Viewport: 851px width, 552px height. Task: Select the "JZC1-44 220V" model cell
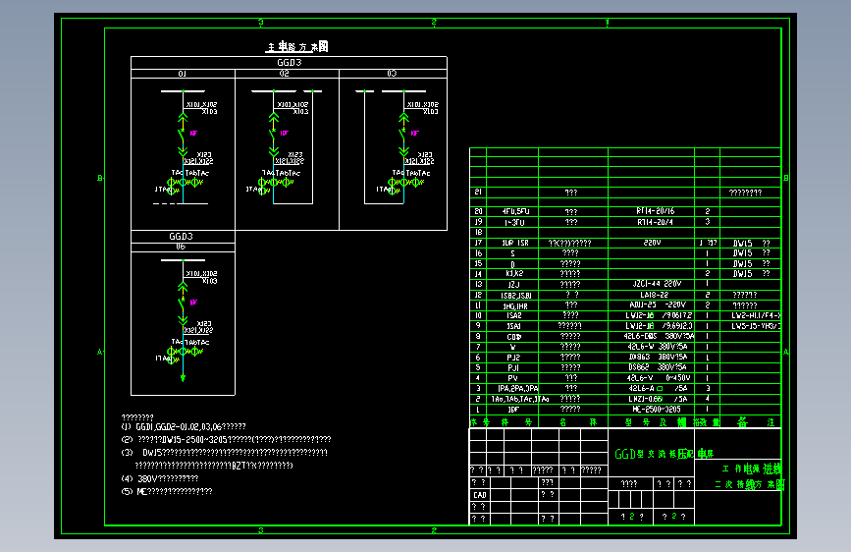click(x=657, y=284)
